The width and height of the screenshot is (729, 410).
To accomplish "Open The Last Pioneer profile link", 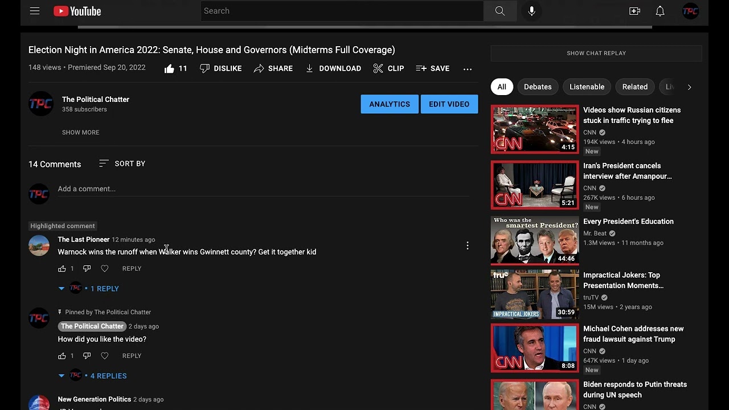I will click(x=84, y=240).
